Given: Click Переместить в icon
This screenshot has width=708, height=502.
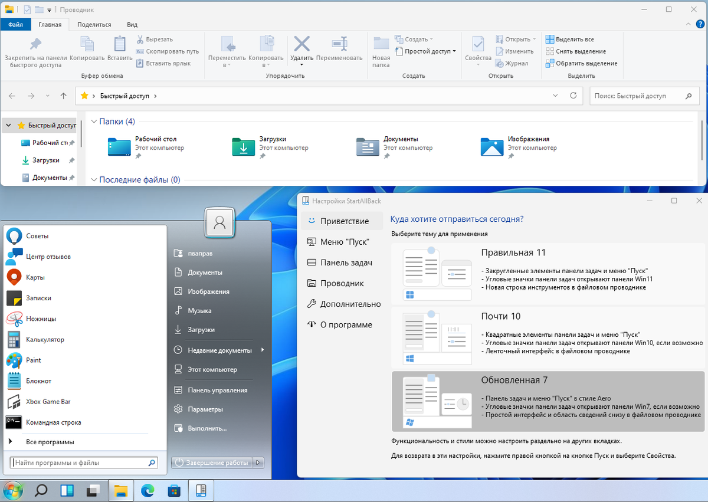Looking at the screenshot, I should click(227, 44).
